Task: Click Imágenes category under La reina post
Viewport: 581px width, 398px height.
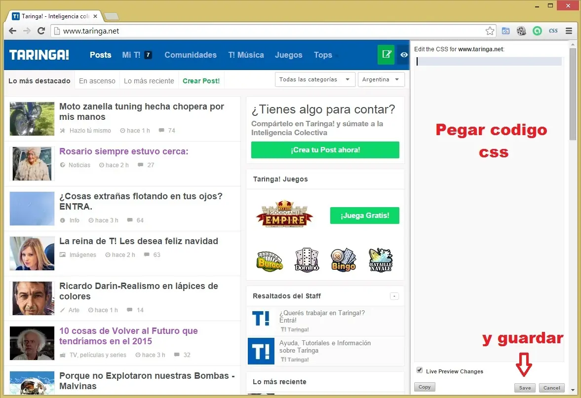Action: tap(82, 254)
